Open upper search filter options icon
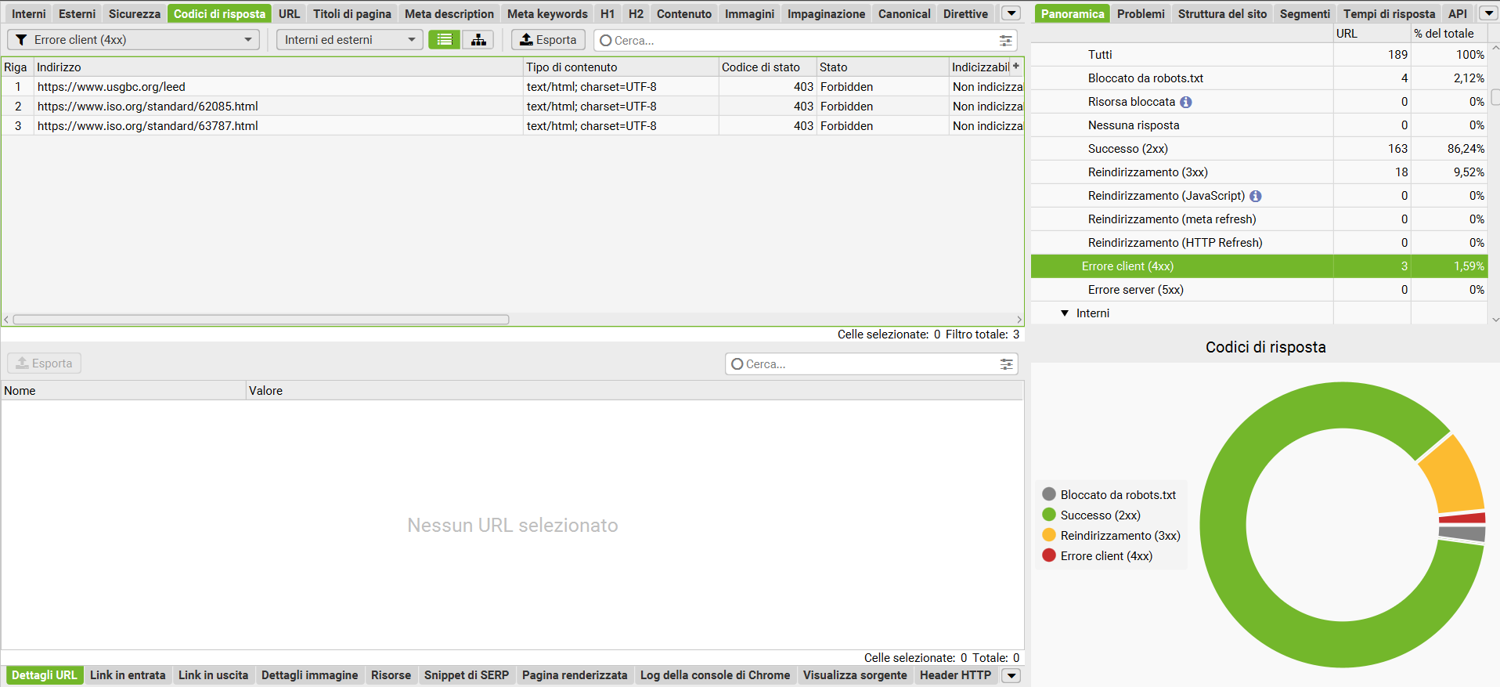 point(1006,40)
